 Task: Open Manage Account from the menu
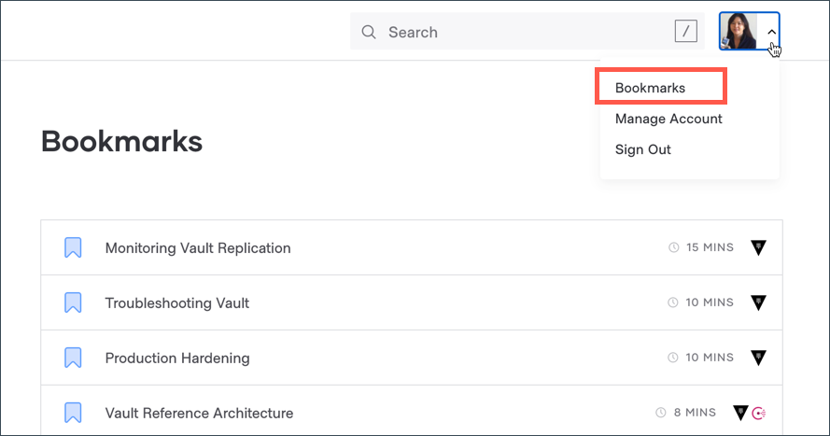(x=668, y=119)
